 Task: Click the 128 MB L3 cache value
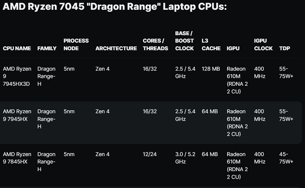[x=211, y=68]
